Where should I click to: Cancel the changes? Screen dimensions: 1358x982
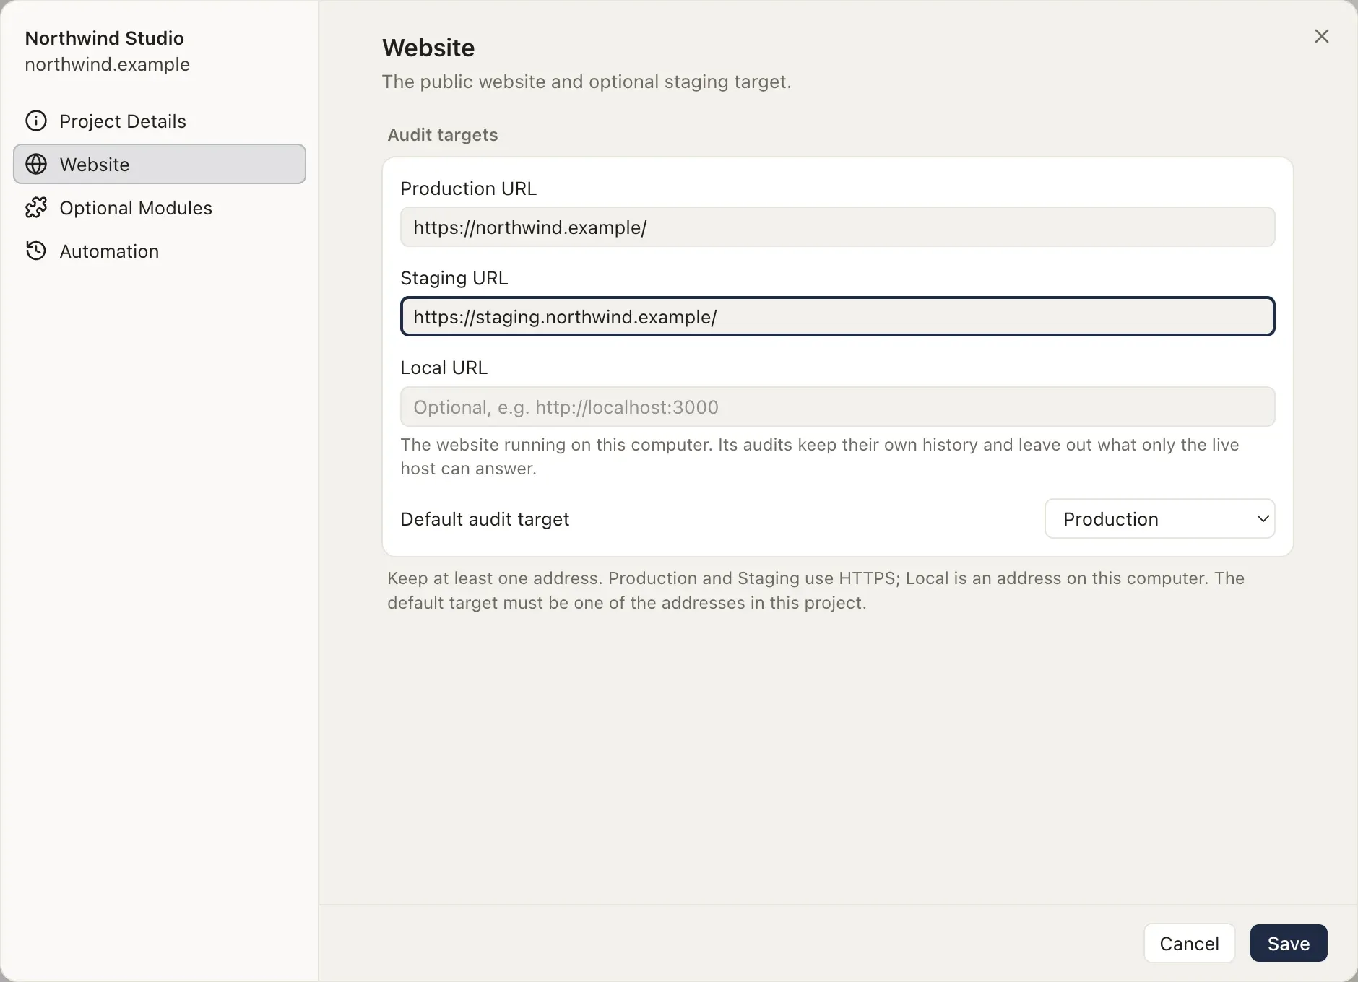click(1189, 943)
